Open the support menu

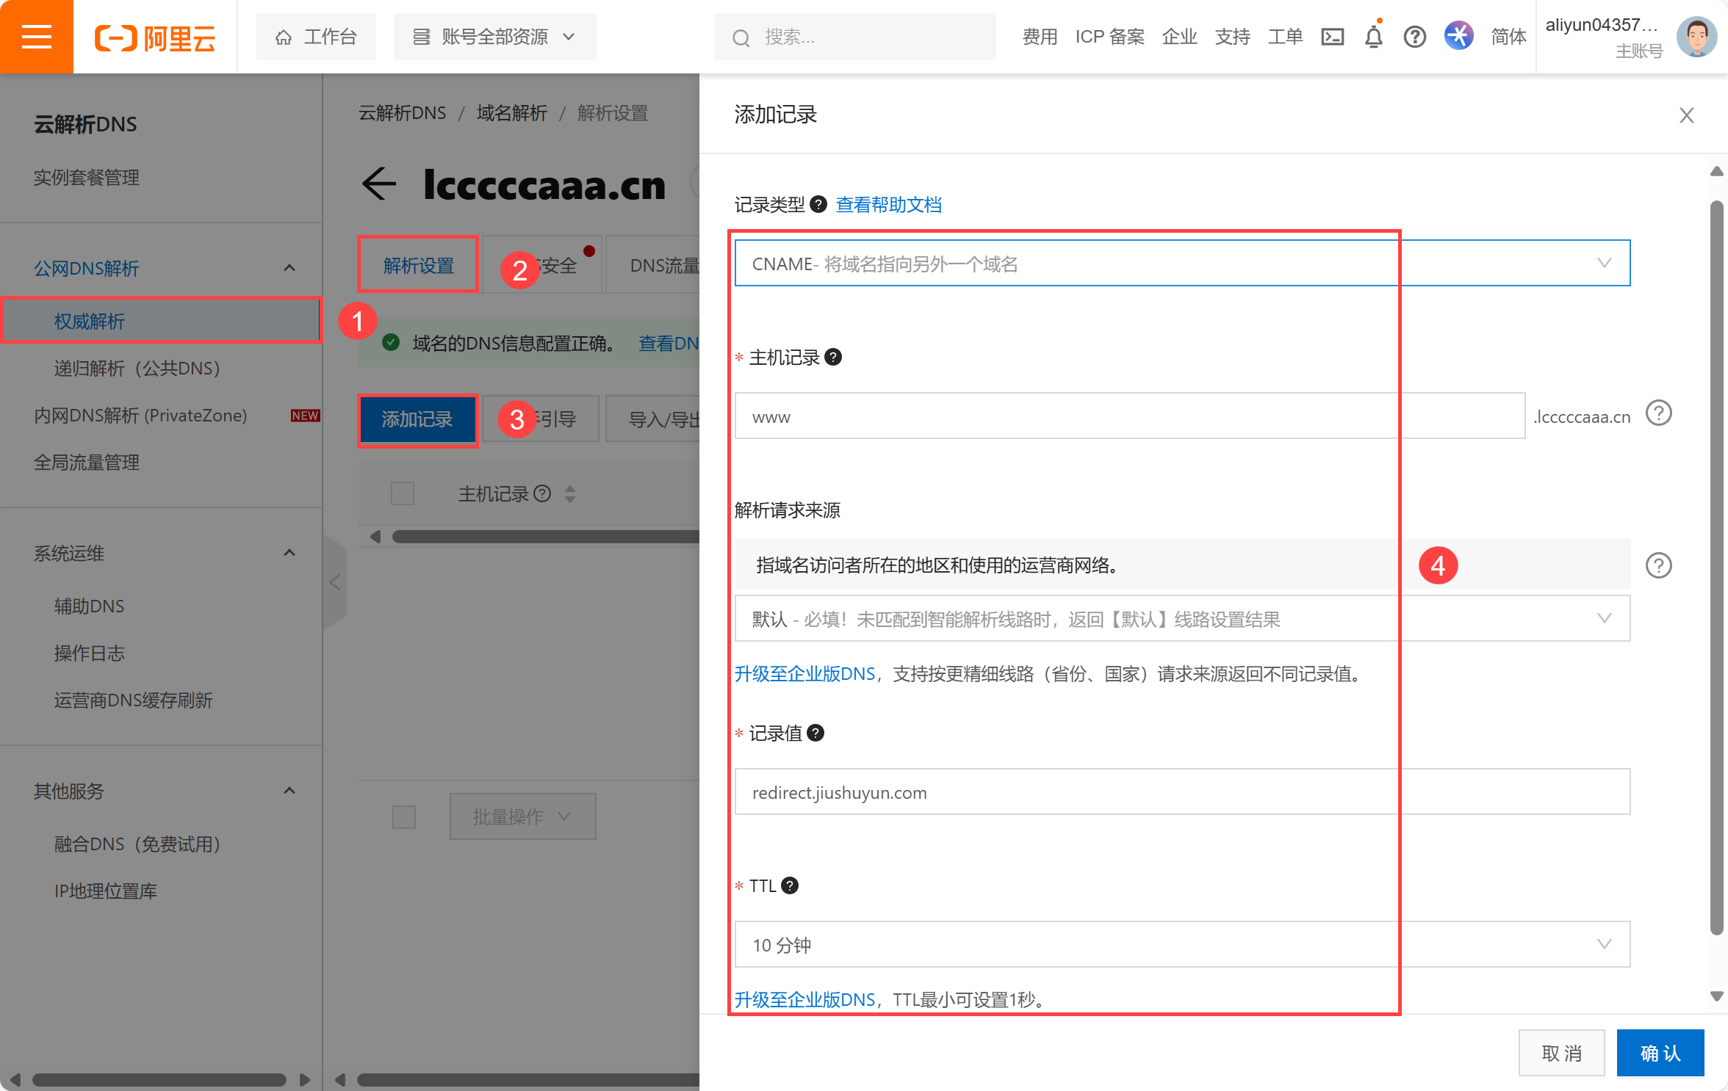(1233, 37)
